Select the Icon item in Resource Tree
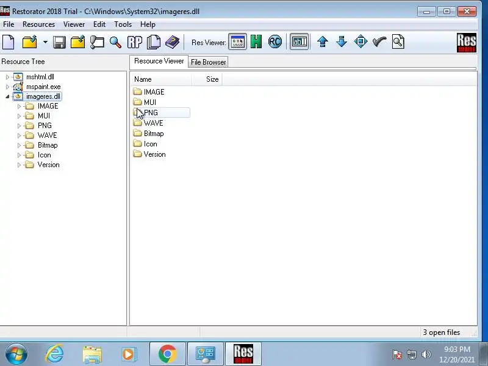The image size is (488, 366). click(44, 155)
